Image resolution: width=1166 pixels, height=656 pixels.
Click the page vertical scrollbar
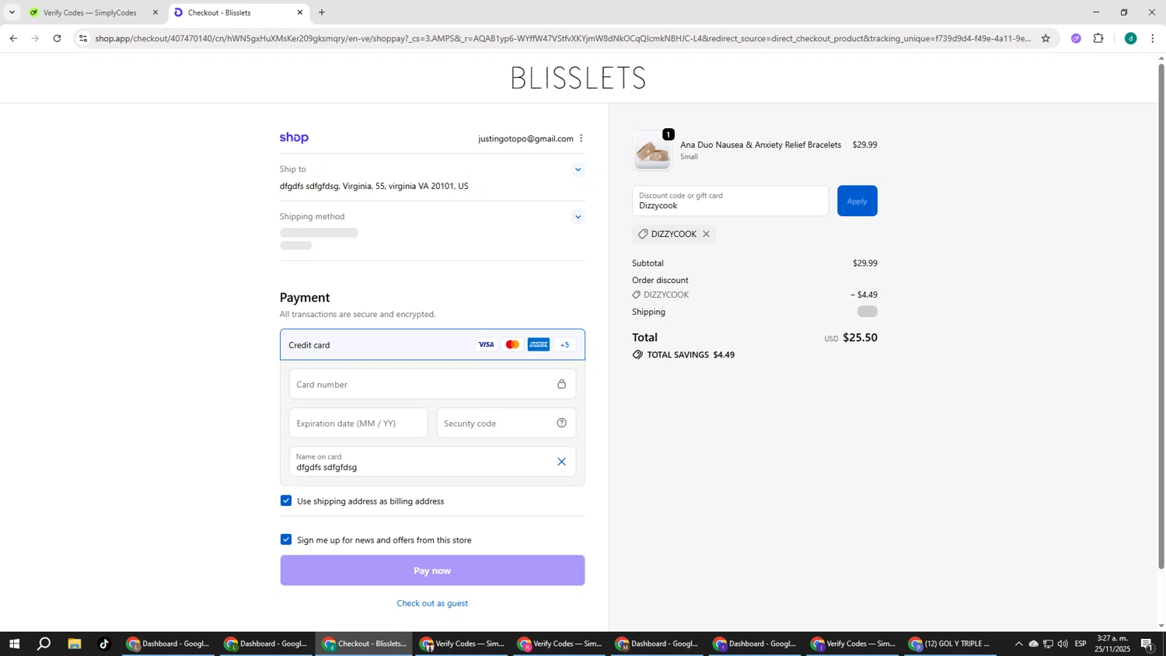pos(1161,317)
